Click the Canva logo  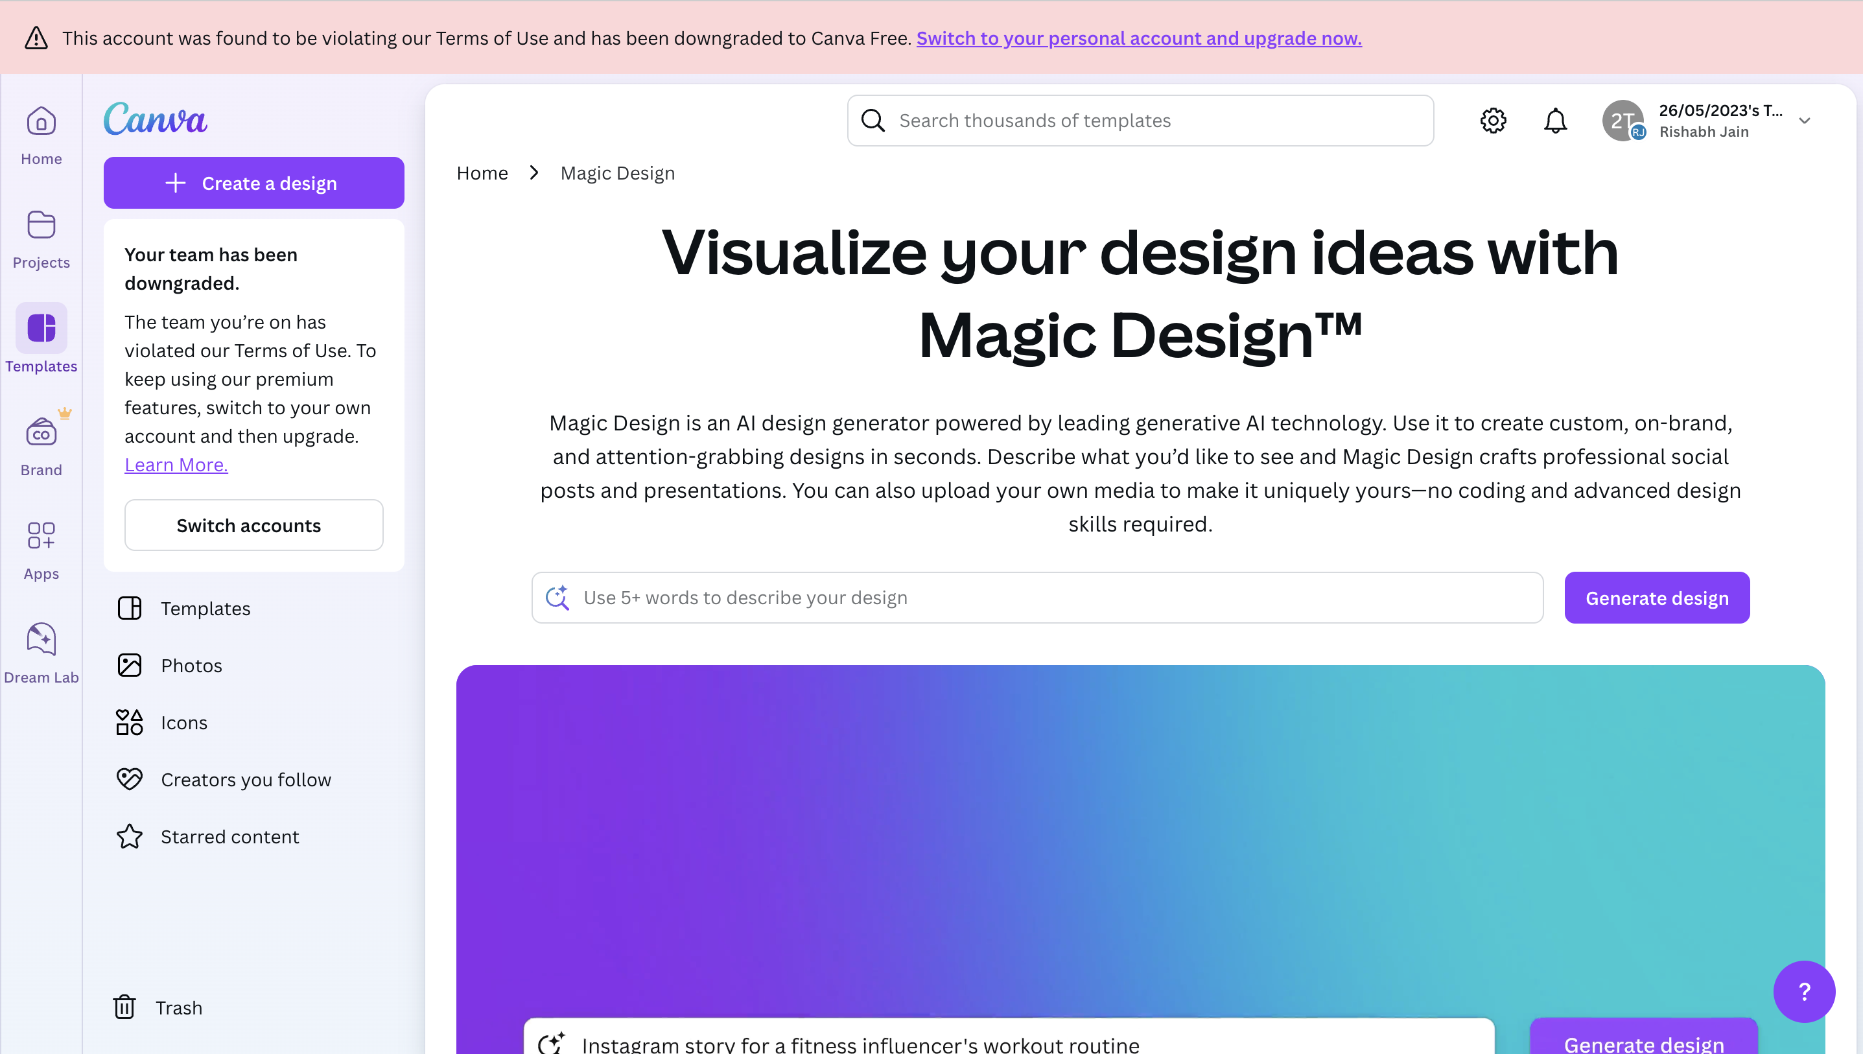point(155,119)
